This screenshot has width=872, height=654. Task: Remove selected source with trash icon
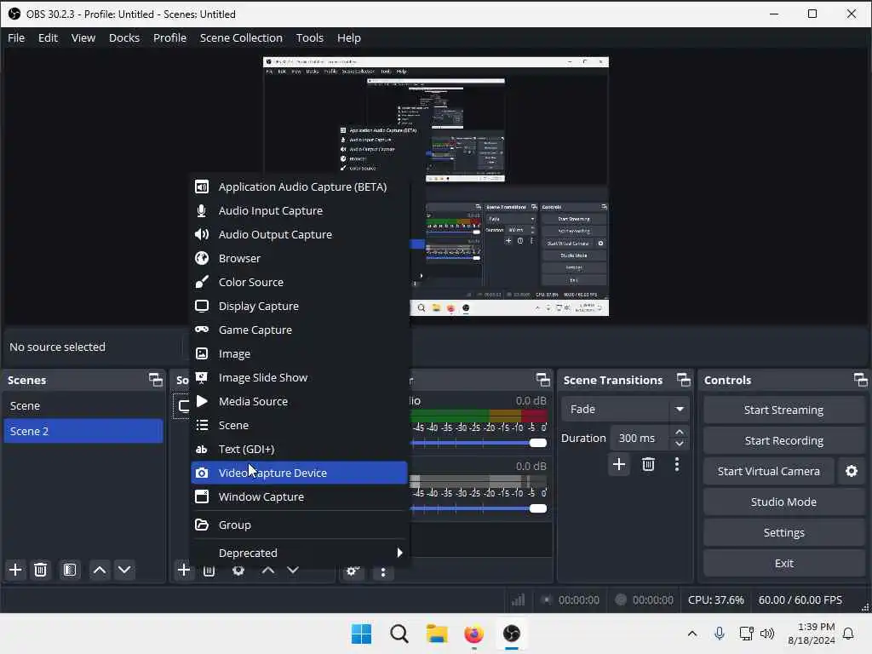click(x=209, y=571)
